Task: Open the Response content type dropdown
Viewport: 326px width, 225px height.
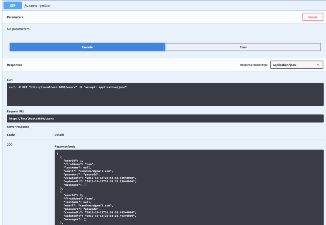Action: 296,65
